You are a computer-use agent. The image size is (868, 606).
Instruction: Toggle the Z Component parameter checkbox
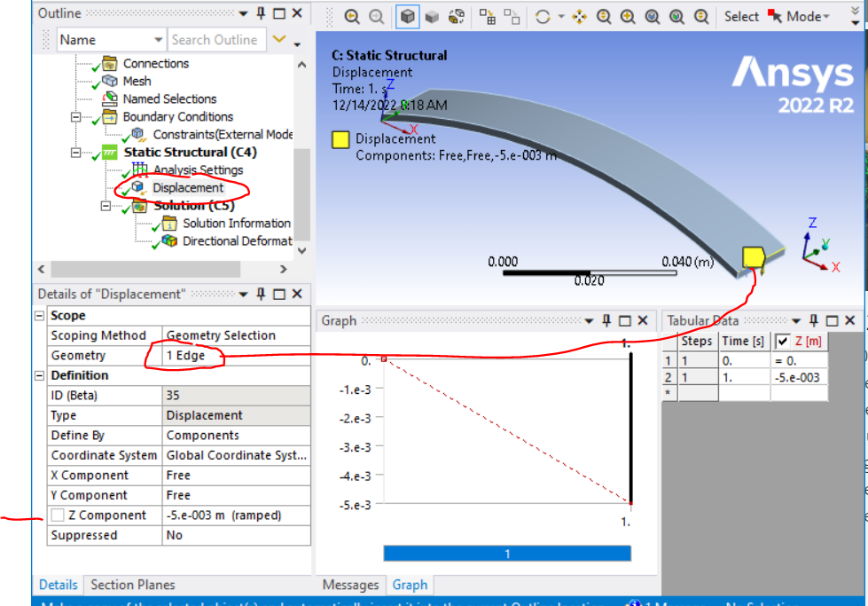tap(58, 515)
